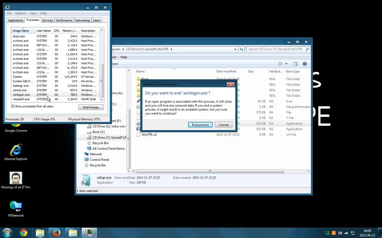Switch to the Applications tab
This screenshot has width=382, height=238.
coord(16,20)
